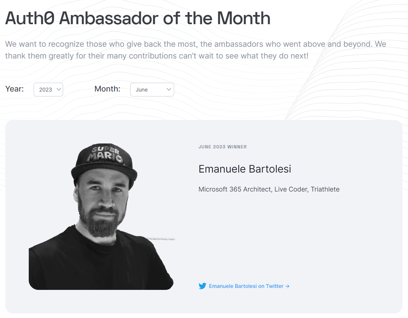
Task: Click the Emanuele Bartolesi winner name
Action: click(245, 169)
